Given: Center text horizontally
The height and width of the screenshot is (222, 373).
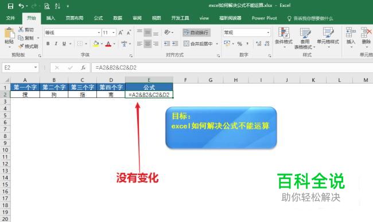Looking at the screenshot, I should coord(147,43).
